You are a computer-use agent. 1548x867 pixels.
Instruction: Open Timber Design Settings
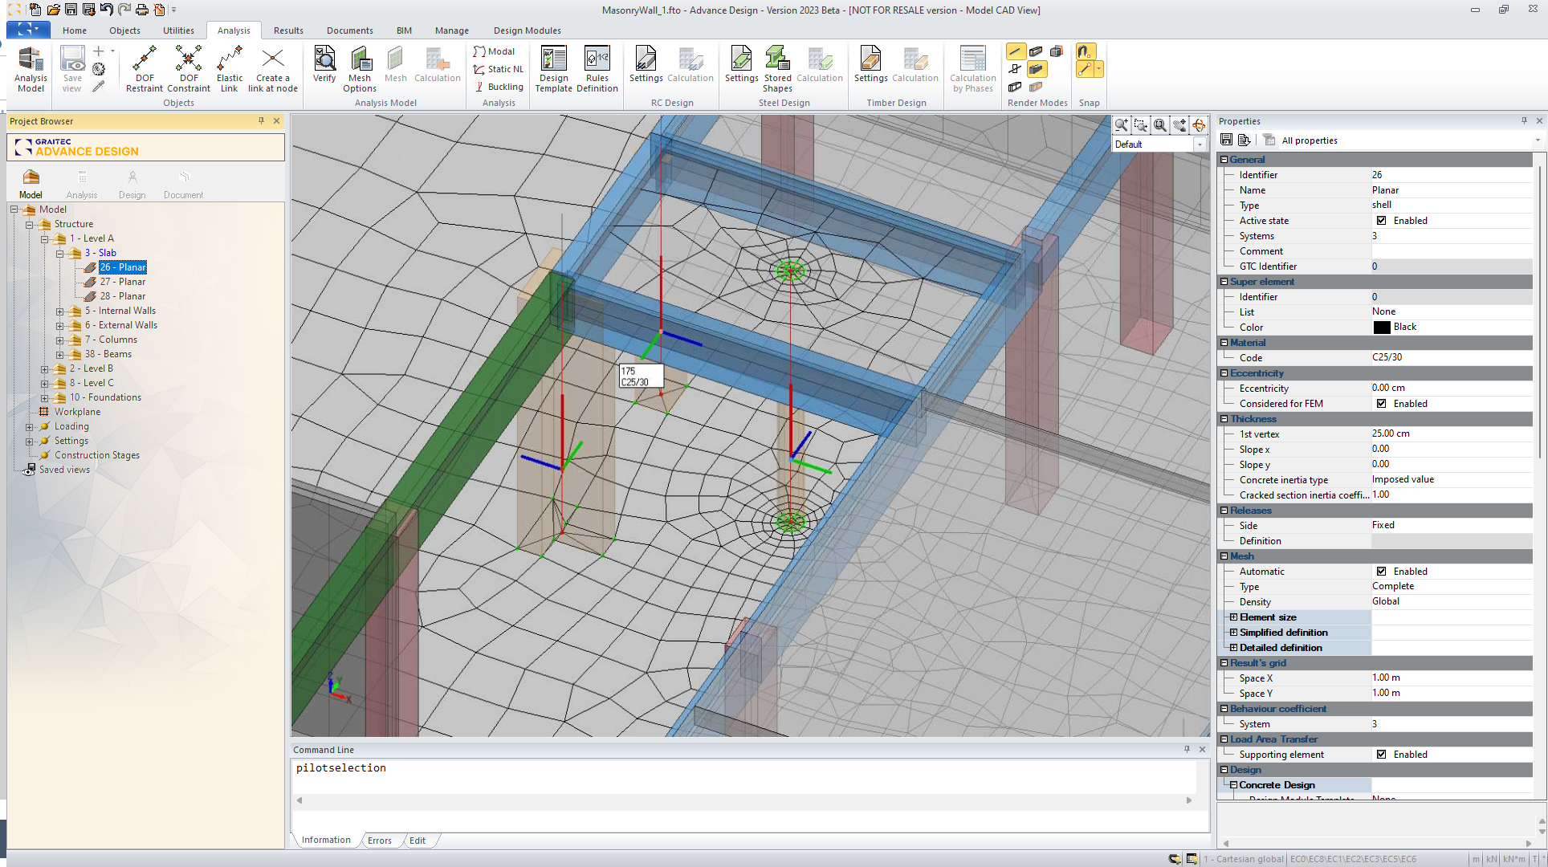tap(870, 64)
